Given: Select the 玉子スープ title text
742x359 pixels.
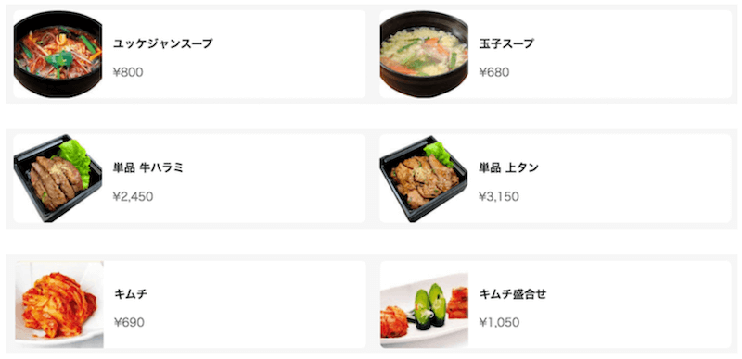Looking at the screenshot, I should 506,43.
